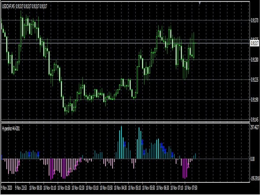Click the 10 Nov 07:10 time label

pos(177,188)
